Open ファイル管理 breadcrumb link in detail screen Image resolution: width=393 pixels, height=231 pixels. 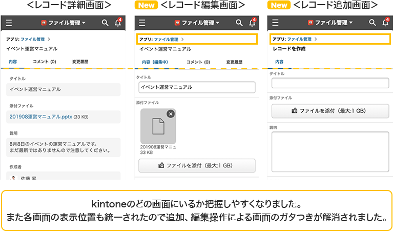click(x=33, y=39)
